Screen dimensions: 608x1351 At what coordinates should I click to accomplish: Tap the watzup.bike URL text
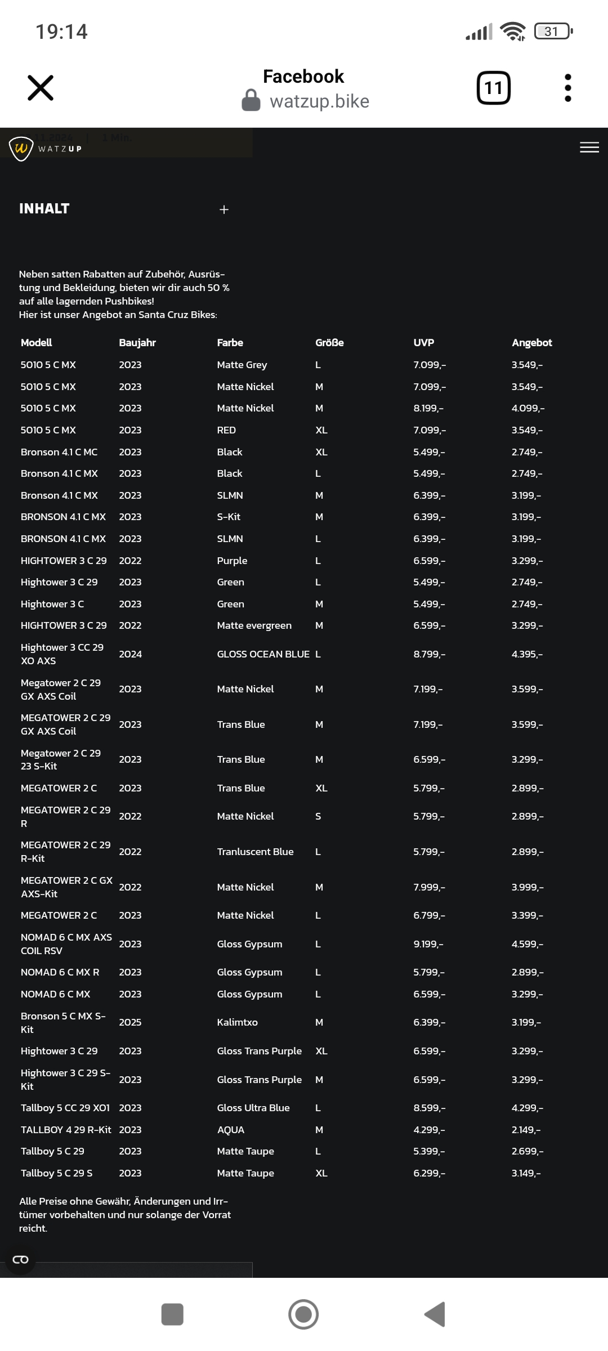319,101
